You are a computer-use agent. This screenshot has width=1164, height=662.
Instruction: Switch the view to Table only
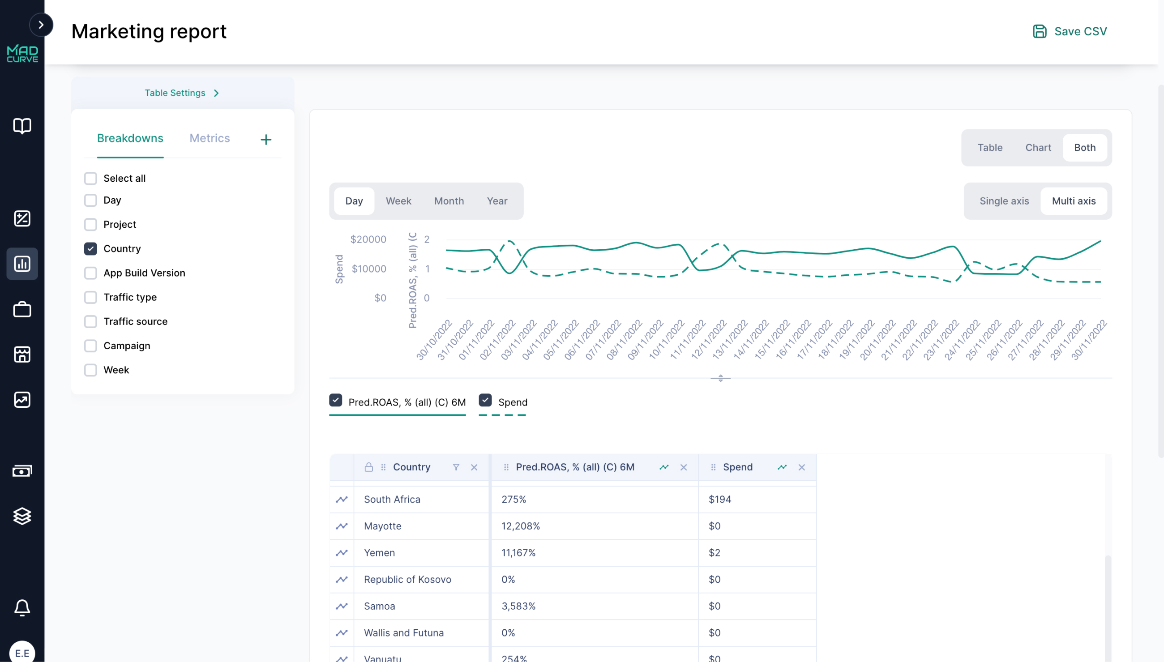pos(990,148)
